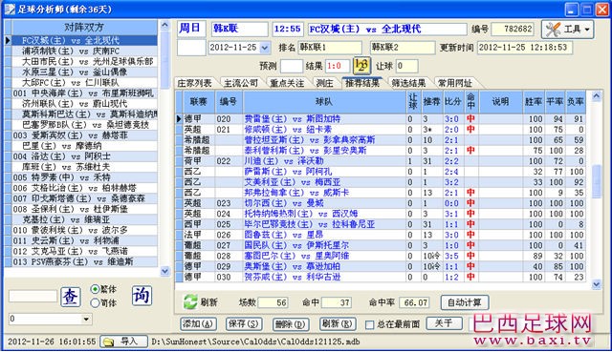This screenshot has width=612, height=352.
Task: Select the 简体 radio button
Action: [x=95, y=302]
